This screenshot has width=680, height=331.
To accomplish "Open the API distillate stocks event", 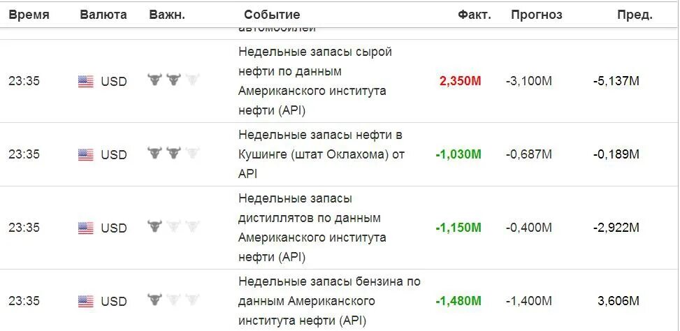I will pyautogui.click(x=312, y=228).
